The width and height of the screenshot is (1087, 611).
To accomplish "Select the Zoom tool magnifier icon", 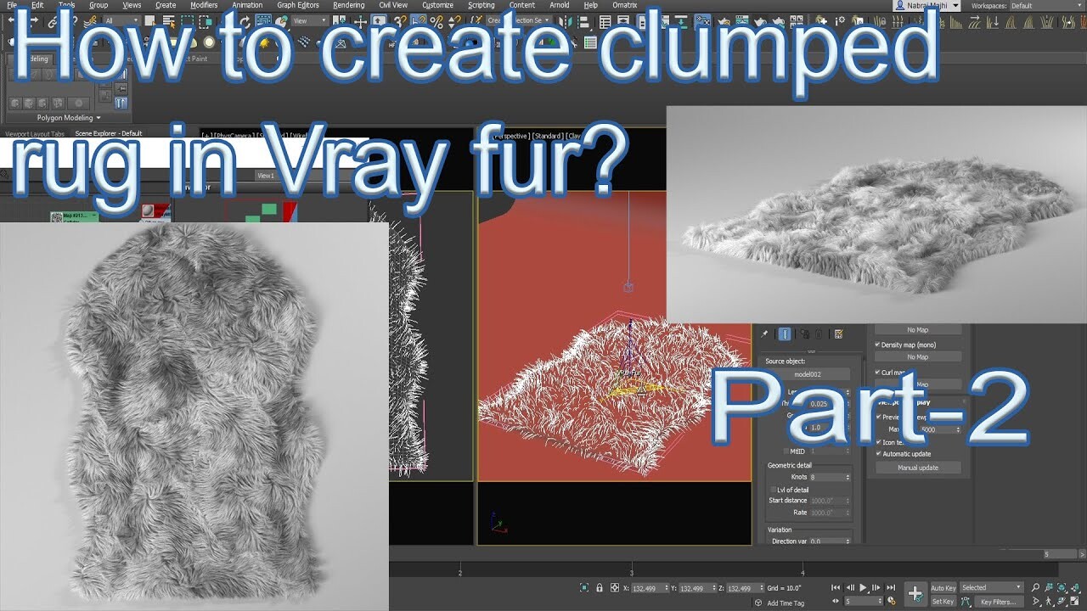I will point(1036,586).
